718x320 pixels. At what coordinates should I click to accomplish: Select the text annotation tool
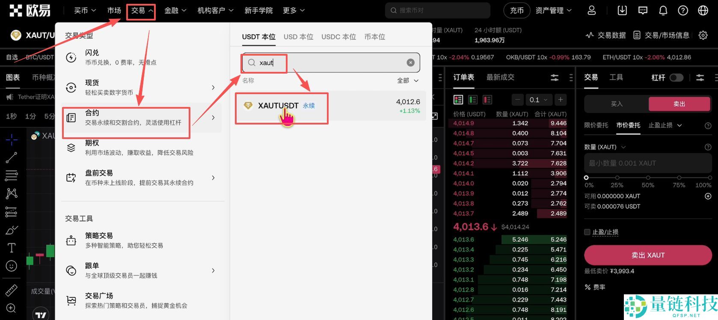click(12, 248)
